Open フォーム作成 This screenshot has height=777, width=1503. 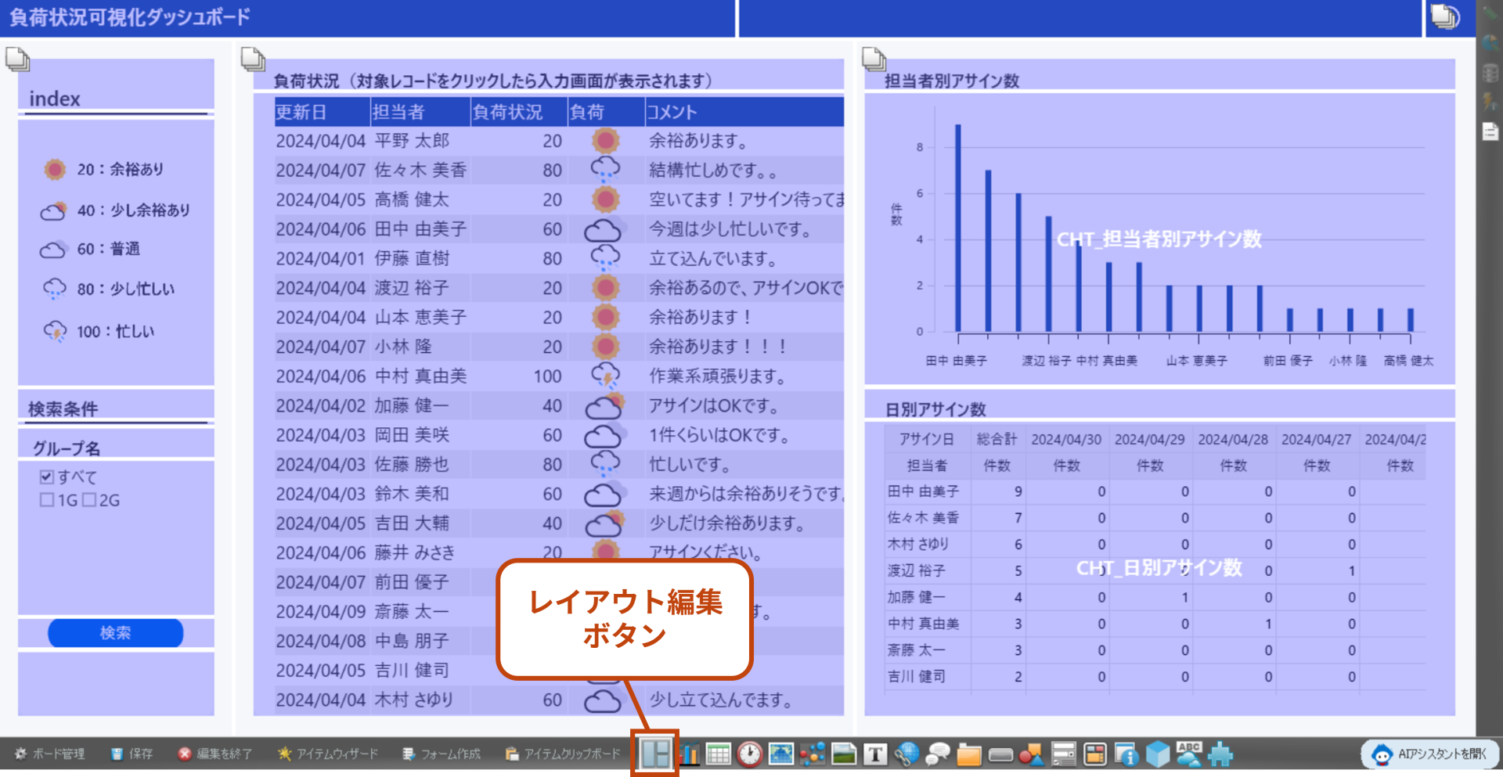click(x=442, y=754)
